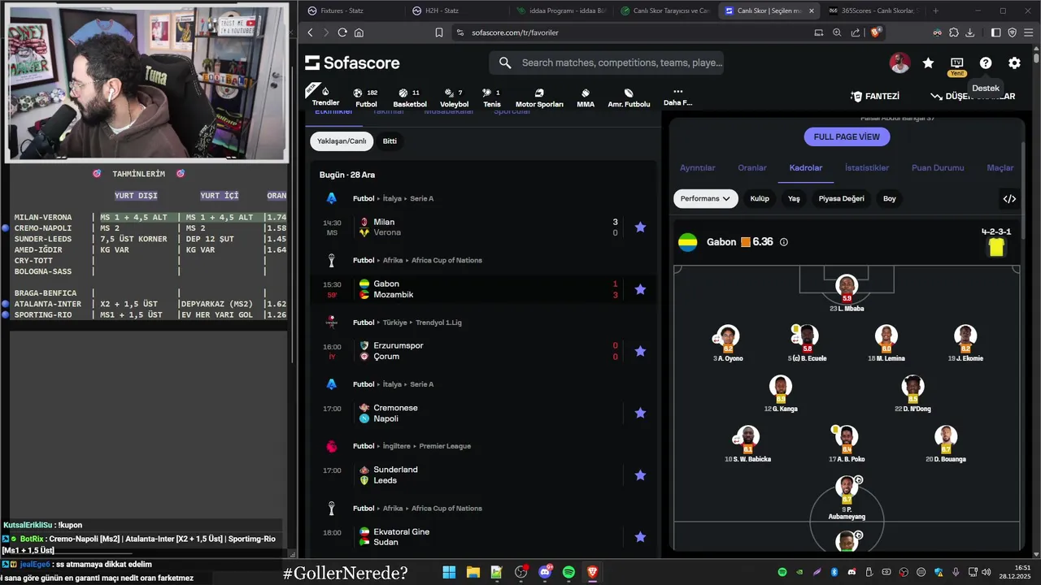Open the TV schedule icon marked Yeni
This screenshot has height=585, width=1041.
click(x=956, y=63)
